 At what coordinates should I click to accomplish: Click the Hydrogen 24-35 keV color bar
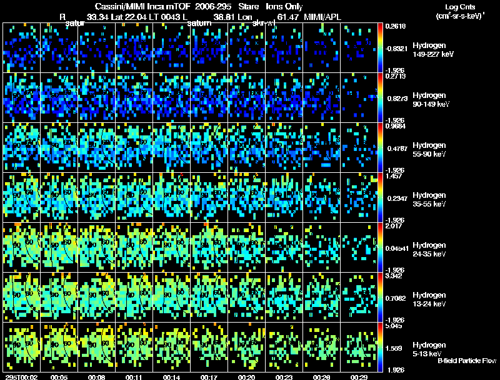[x=380, y=248]
